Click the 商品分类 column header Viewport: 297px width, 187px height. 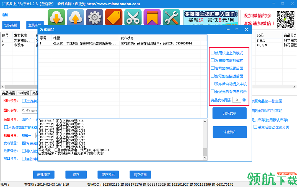pyautogui.click(x=290, y=35)
